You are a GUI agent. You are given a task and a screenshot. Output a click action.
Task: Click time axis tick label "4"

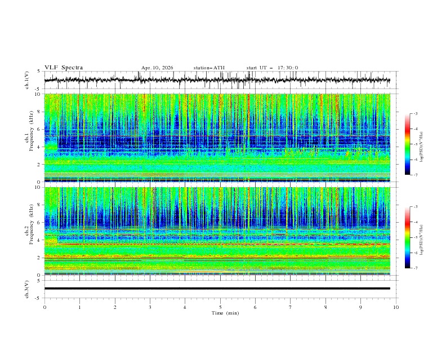[x=185, y=307]
